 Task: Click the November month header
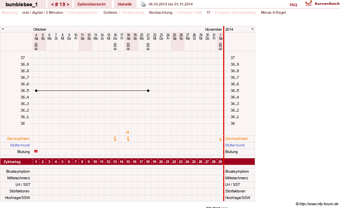coord(213,29)
